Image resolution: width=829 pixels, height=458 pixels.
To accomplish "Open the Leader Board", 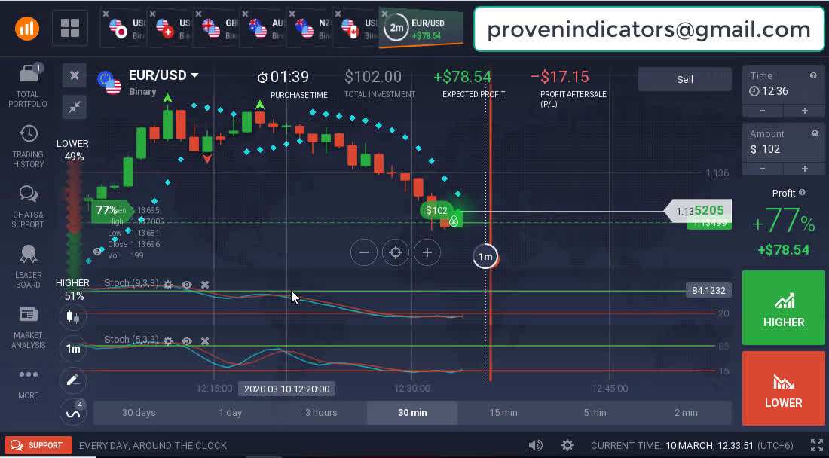I will coord(28,265).
